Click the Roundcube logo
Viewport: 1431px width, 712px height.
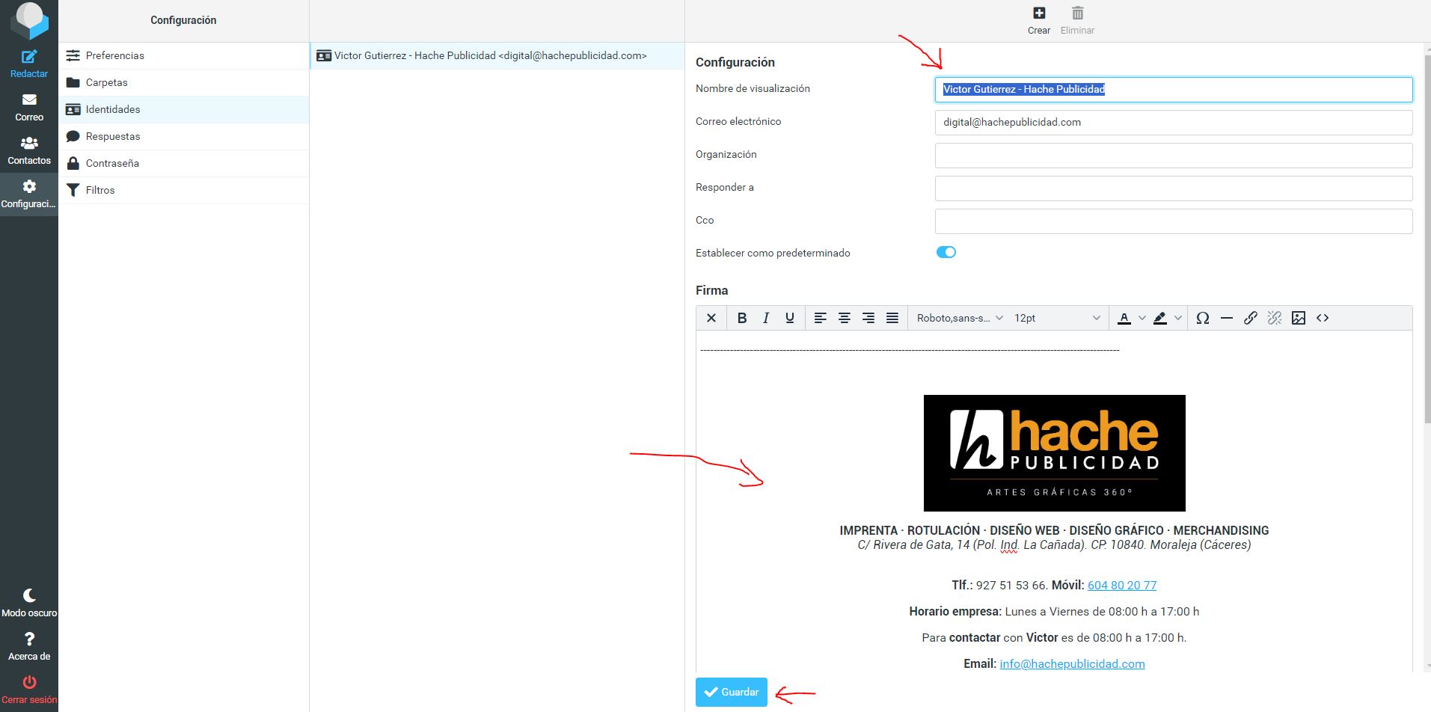coord(29,20)
